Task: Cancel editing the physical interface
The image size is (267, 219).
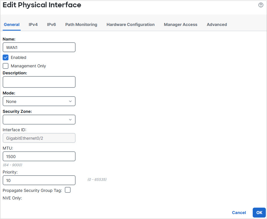Action: pyautogui.click(x=239, y=213)
